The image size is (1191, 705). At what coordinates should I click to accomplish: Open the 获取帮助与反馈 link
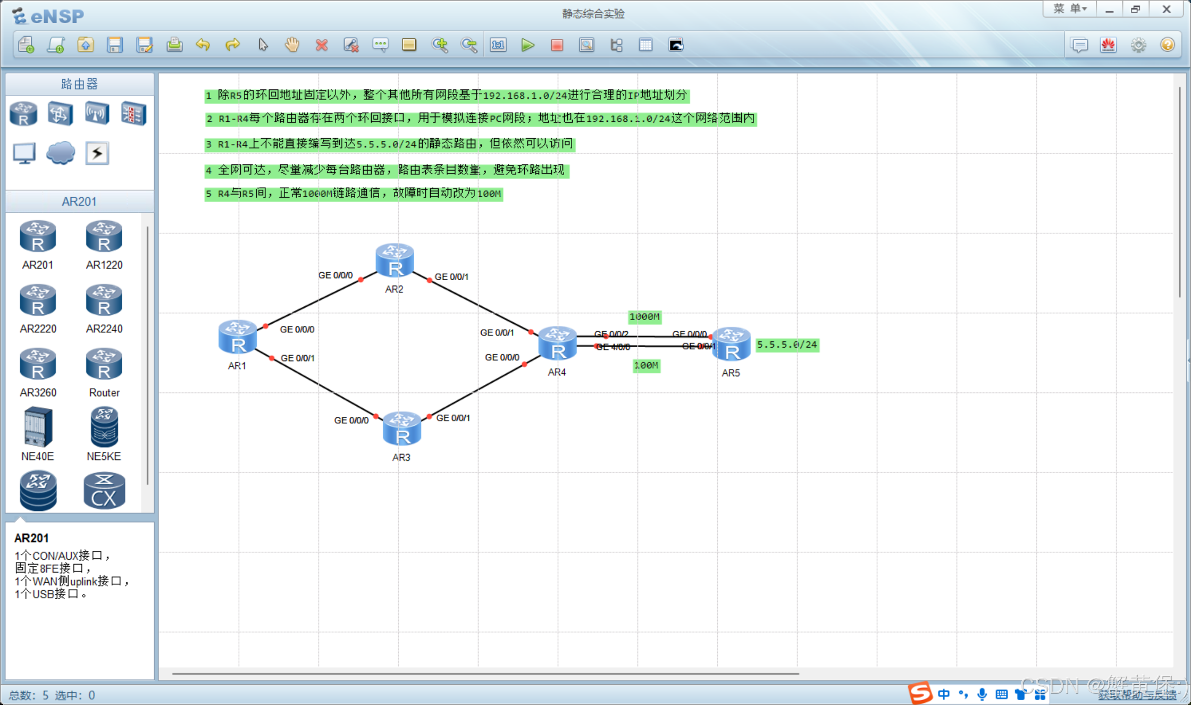pos(1137,694)
